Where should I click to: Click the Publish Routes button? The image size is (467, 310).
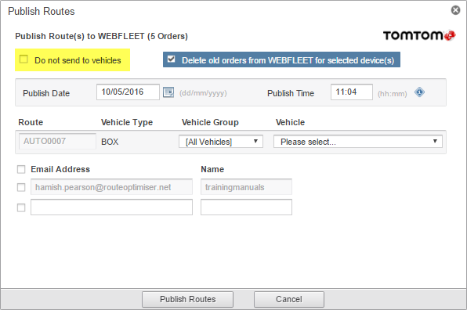(187, 299)
